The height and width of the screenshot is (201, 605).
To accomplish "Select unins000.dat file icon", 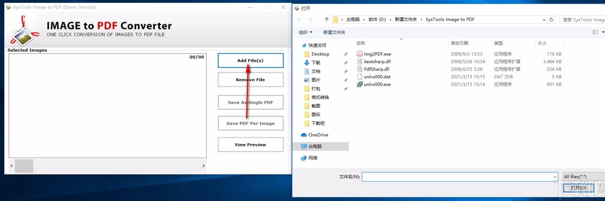I will point(360,77).
